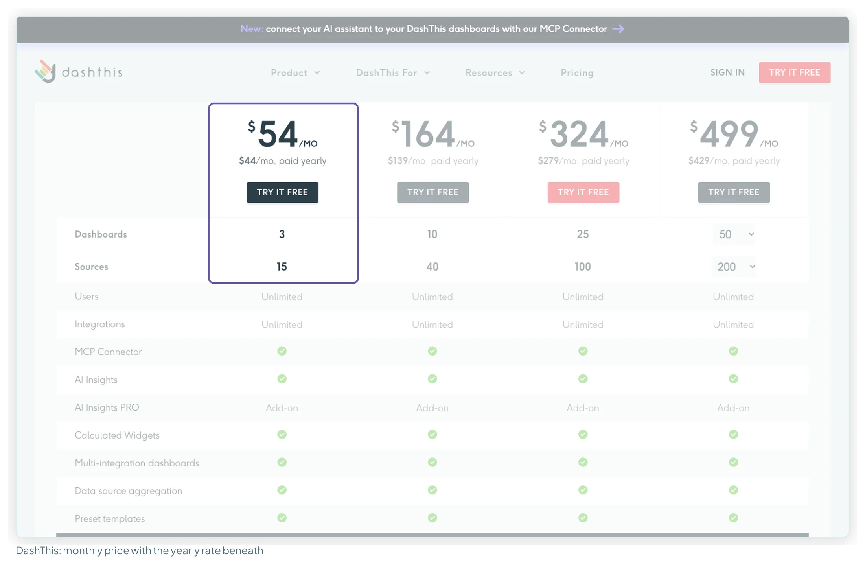Click Preset templates checkmark under $324 plan

click(x=583, y=518)
